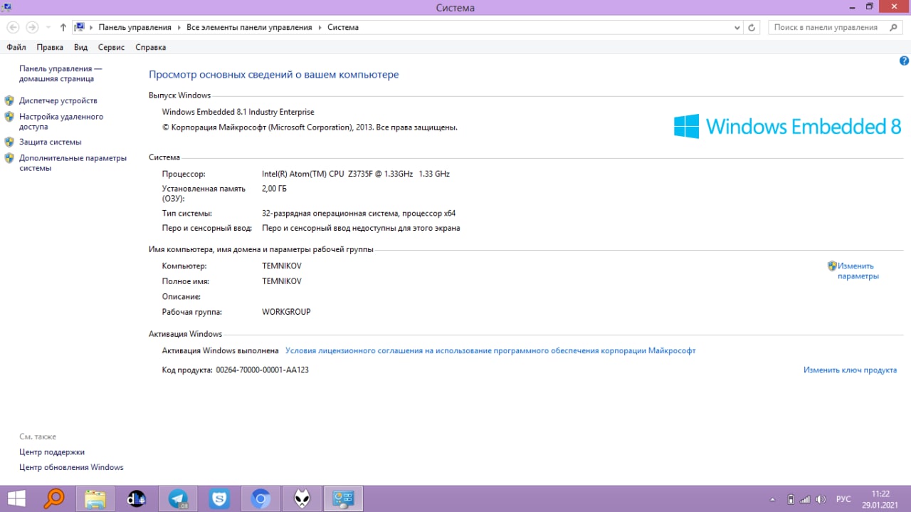The width and height of the screenshot is (911, 512).
Task: Launch Chromium browser from taskbar
Action: click(x=260, y=498)
